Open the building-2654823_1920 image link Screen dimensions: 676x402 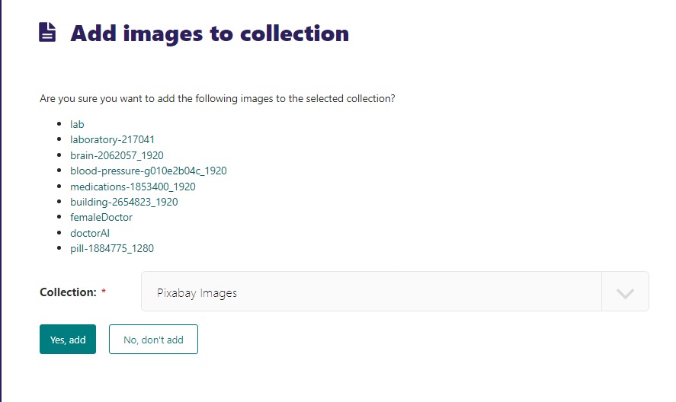click(x=123, y=202)
